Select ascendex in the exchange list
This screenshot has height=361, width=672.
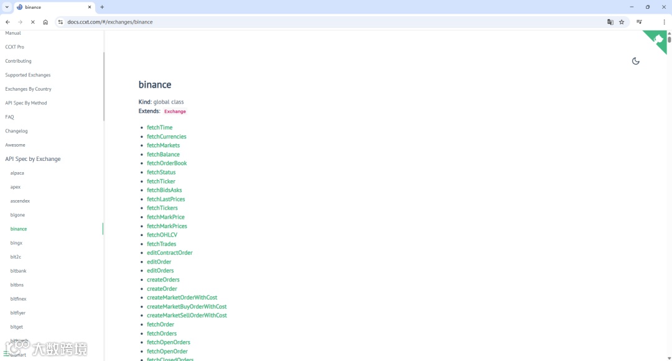pos(20,201)
